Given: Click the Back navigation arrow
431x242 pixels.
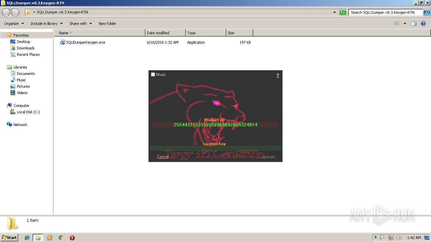Looking at the screenshot, I should coord(6,12).
